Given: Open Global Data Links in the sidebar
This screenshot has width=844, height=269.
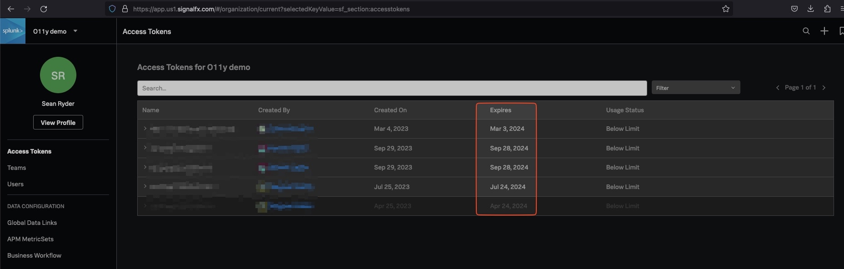Looking at the screenshot, I should click(32, 223).
